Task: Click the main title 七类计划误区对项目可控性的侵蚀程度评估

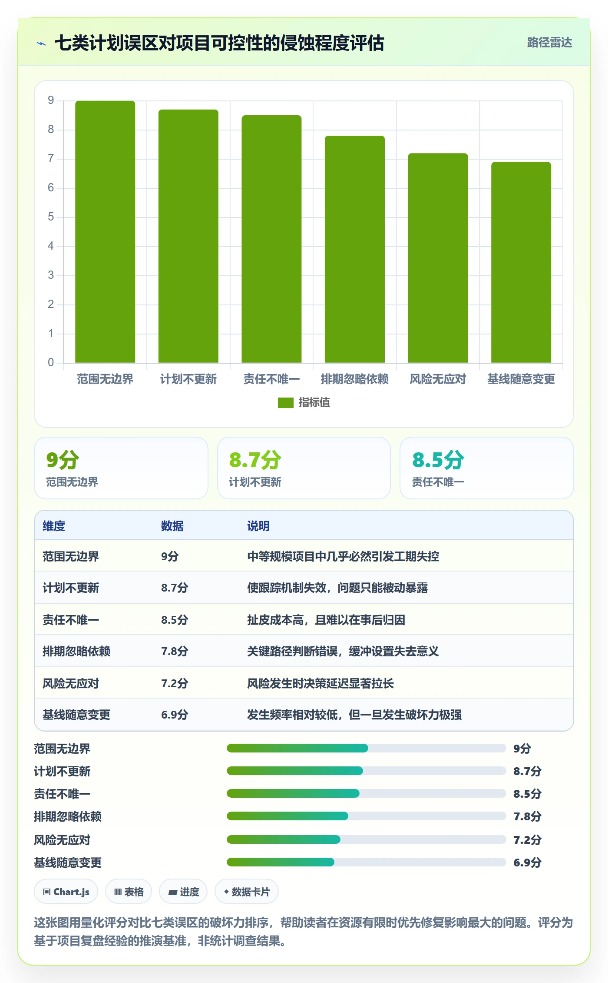Action: [x=219, y=43]
